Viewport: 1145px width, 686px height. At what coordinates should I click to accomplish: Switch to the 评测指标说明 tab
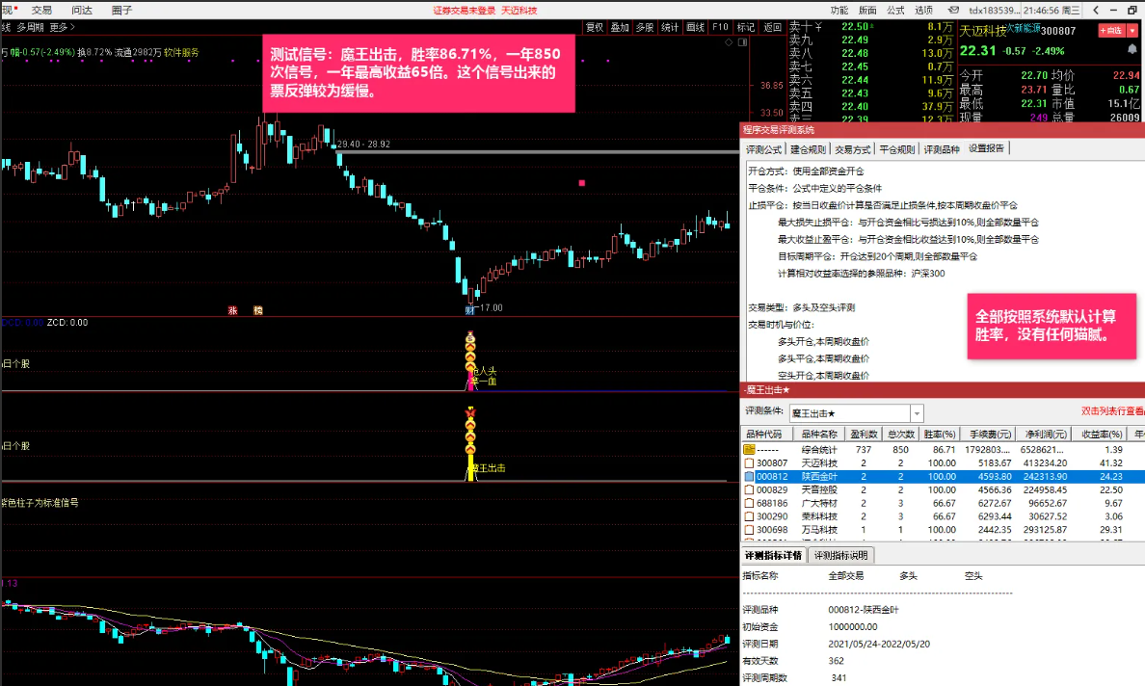(x=841, y=556)
